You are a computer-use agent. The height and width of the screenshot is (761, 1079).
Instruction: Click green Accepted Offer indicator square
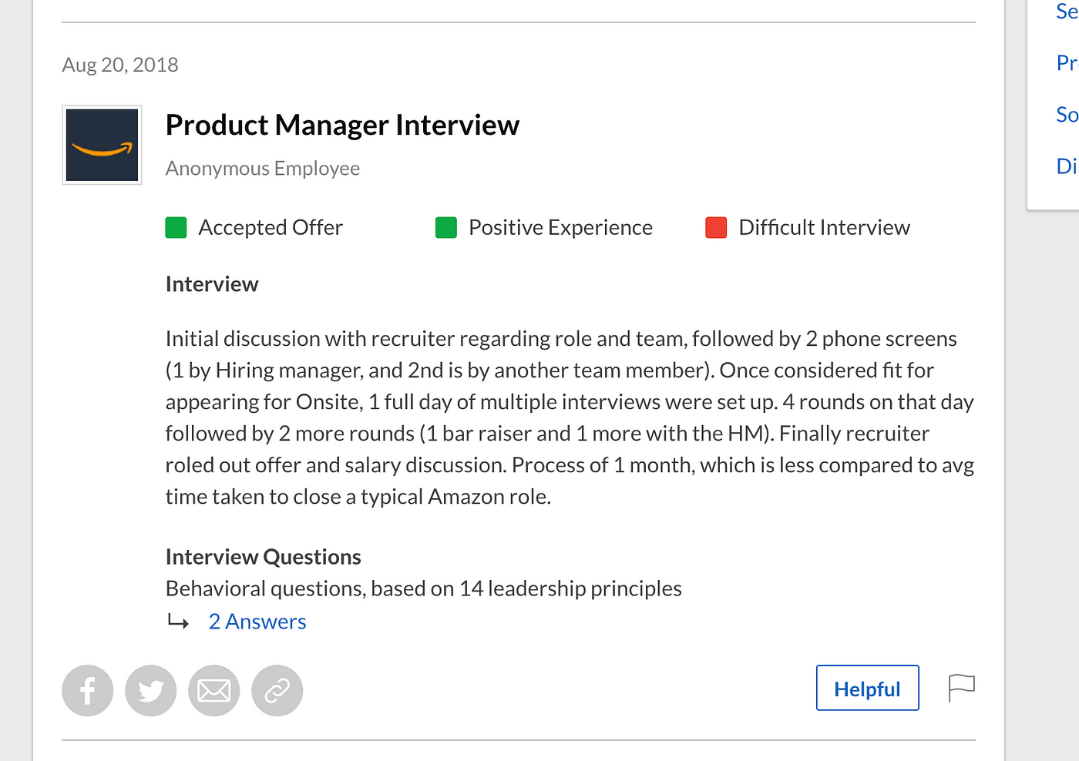[176, 228]
